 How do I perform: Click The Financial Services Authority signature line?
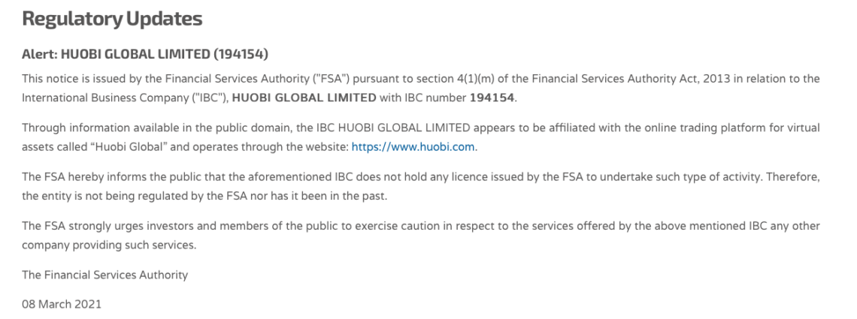tap(105, 274)
